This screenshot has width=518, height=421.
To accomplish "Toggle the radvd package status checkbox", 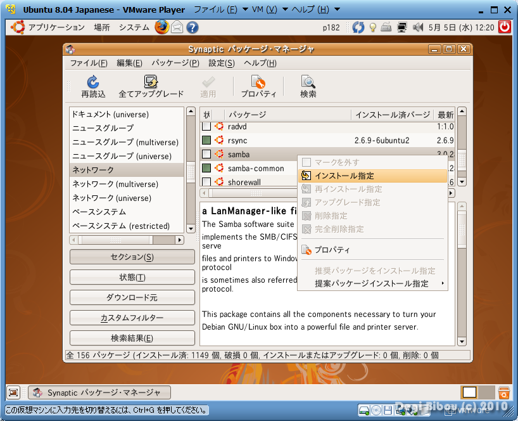I will point(206,126).
